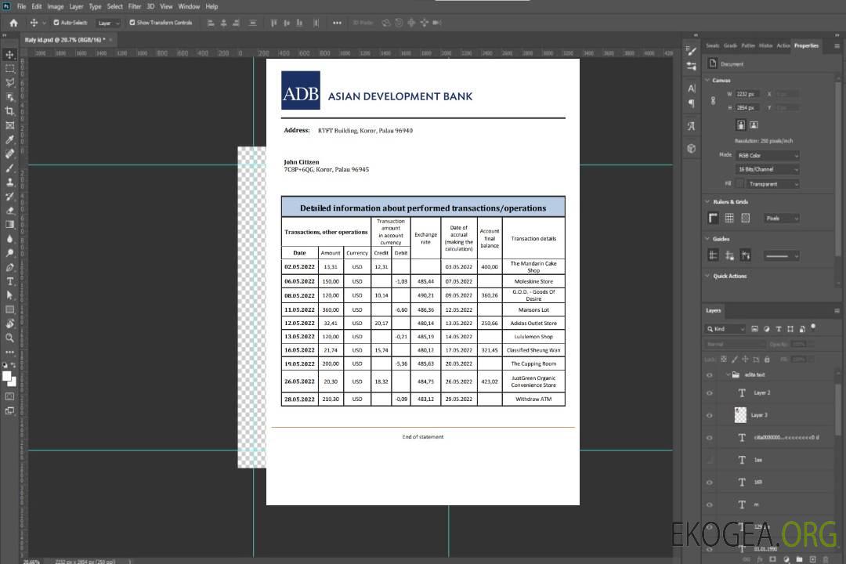
Task: Pick the Zoom tool magnifier
Action: pyautogui.click(x=10, y=338)
